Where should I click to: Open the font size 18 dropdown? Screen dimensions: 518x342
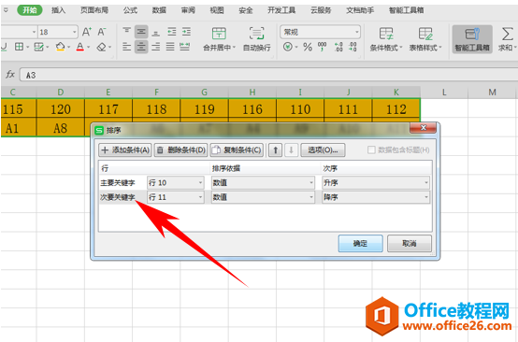tap(74, 32)
